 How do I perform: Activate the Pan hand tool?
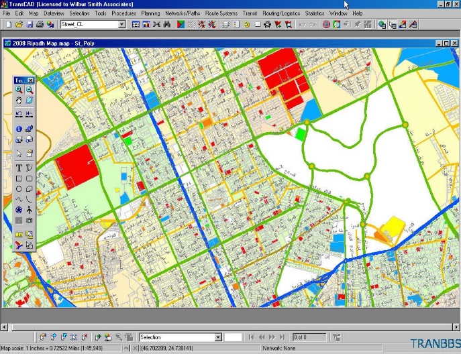[x=19, y=101]
